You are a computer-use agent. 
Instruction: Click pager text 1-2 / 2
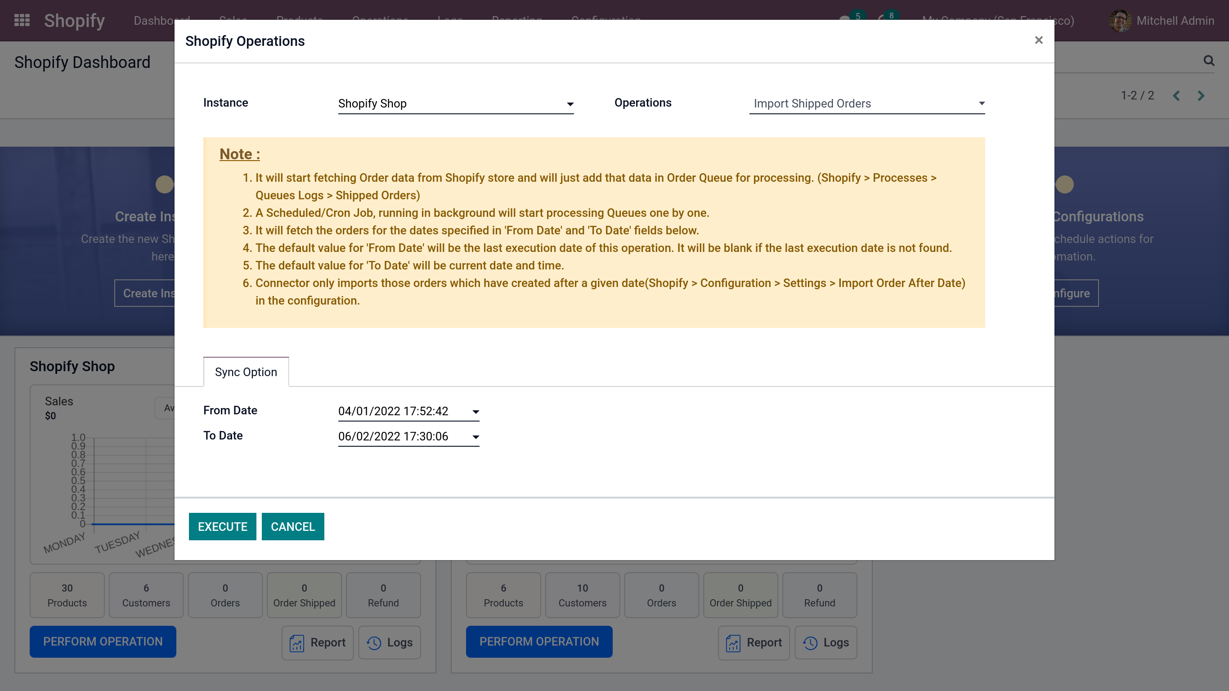click(x=1137, y=95)
